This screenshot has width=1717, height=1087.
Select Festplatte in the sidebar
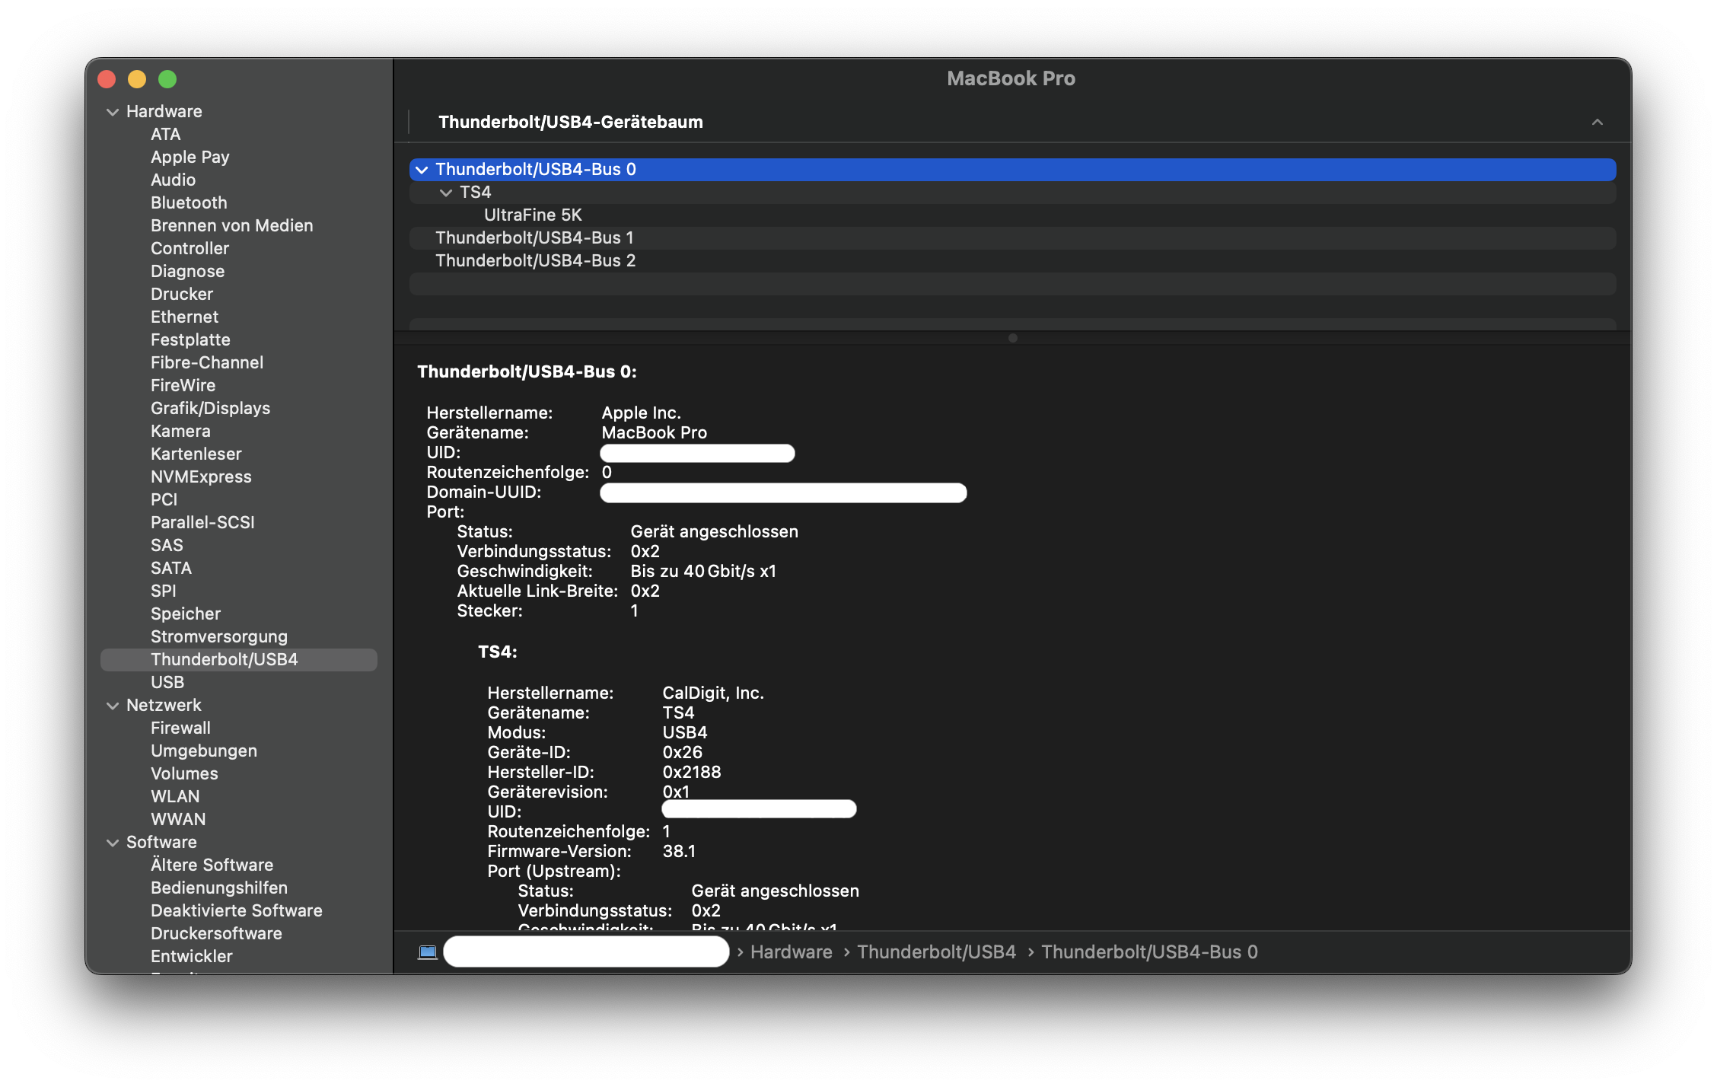pos(190,339)
